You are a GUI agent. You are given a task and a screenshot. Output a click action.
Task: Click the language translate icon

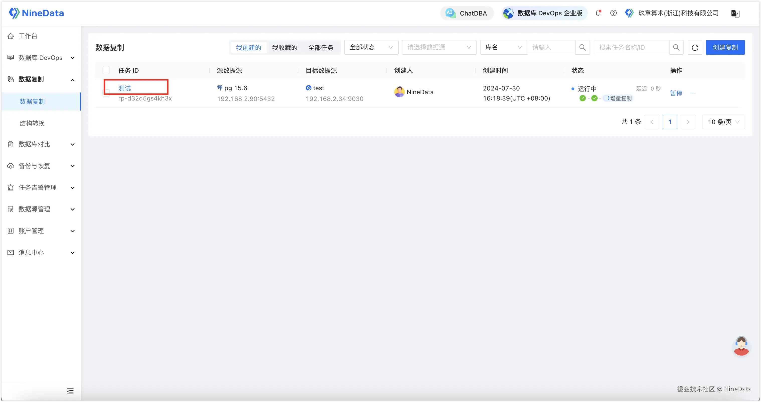[735, 13]
